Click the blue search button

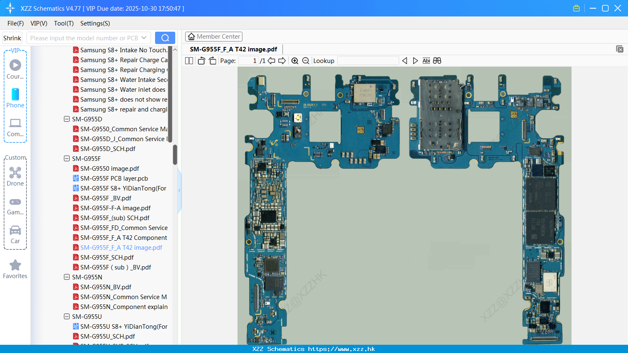(165, 38)
